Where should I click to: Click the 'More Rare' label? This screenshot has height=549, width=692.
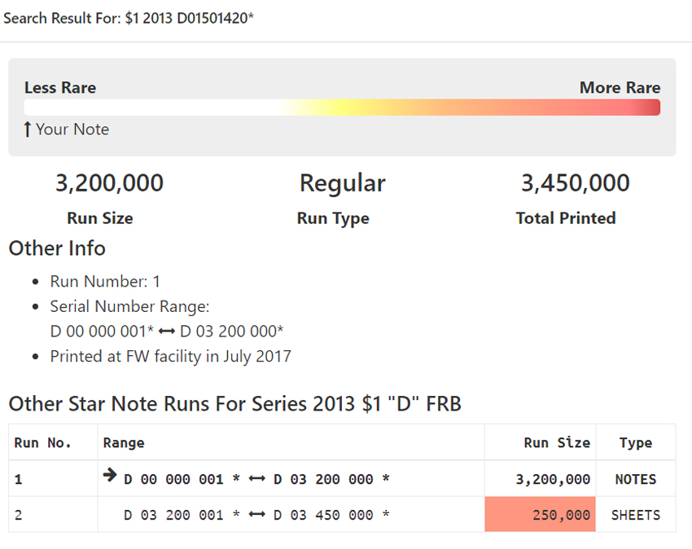[620, 87]
